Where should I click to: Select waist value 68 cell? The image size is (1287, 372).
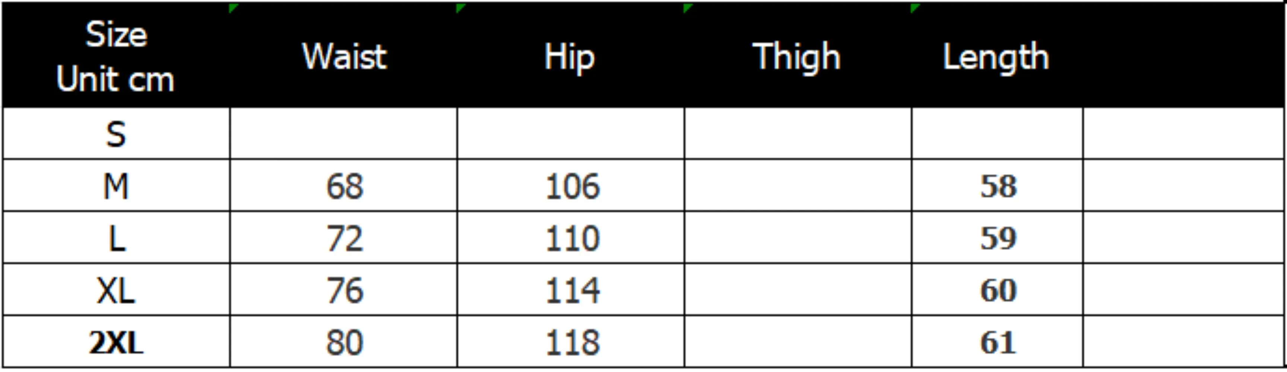tap(344, 186)
